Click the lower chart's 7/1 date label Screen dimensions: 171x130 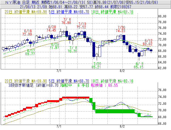click(59, 126)
